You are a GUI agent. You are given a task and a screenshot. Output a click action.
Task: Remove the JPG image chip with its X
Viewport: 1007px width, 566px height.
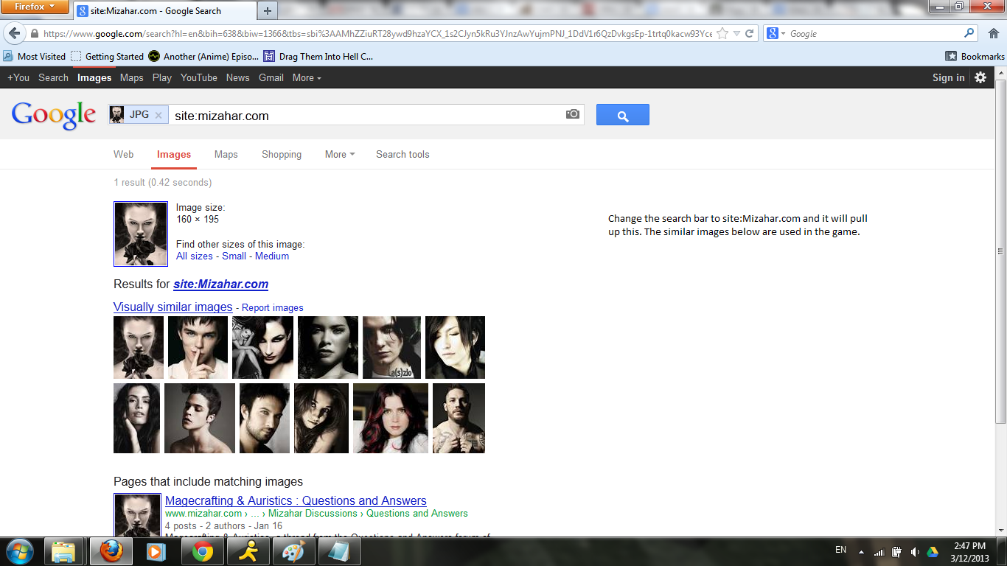[x=158, y=115]
